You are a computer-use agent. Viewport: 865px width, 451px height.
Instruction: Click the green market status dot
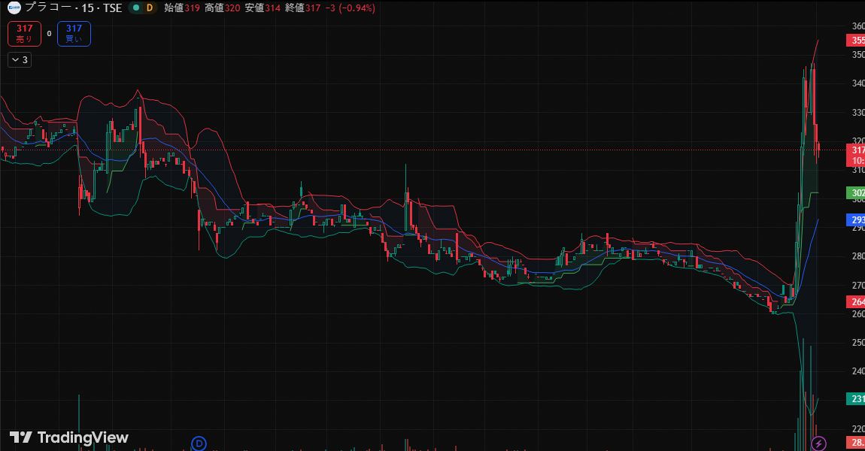coord(135,8)
